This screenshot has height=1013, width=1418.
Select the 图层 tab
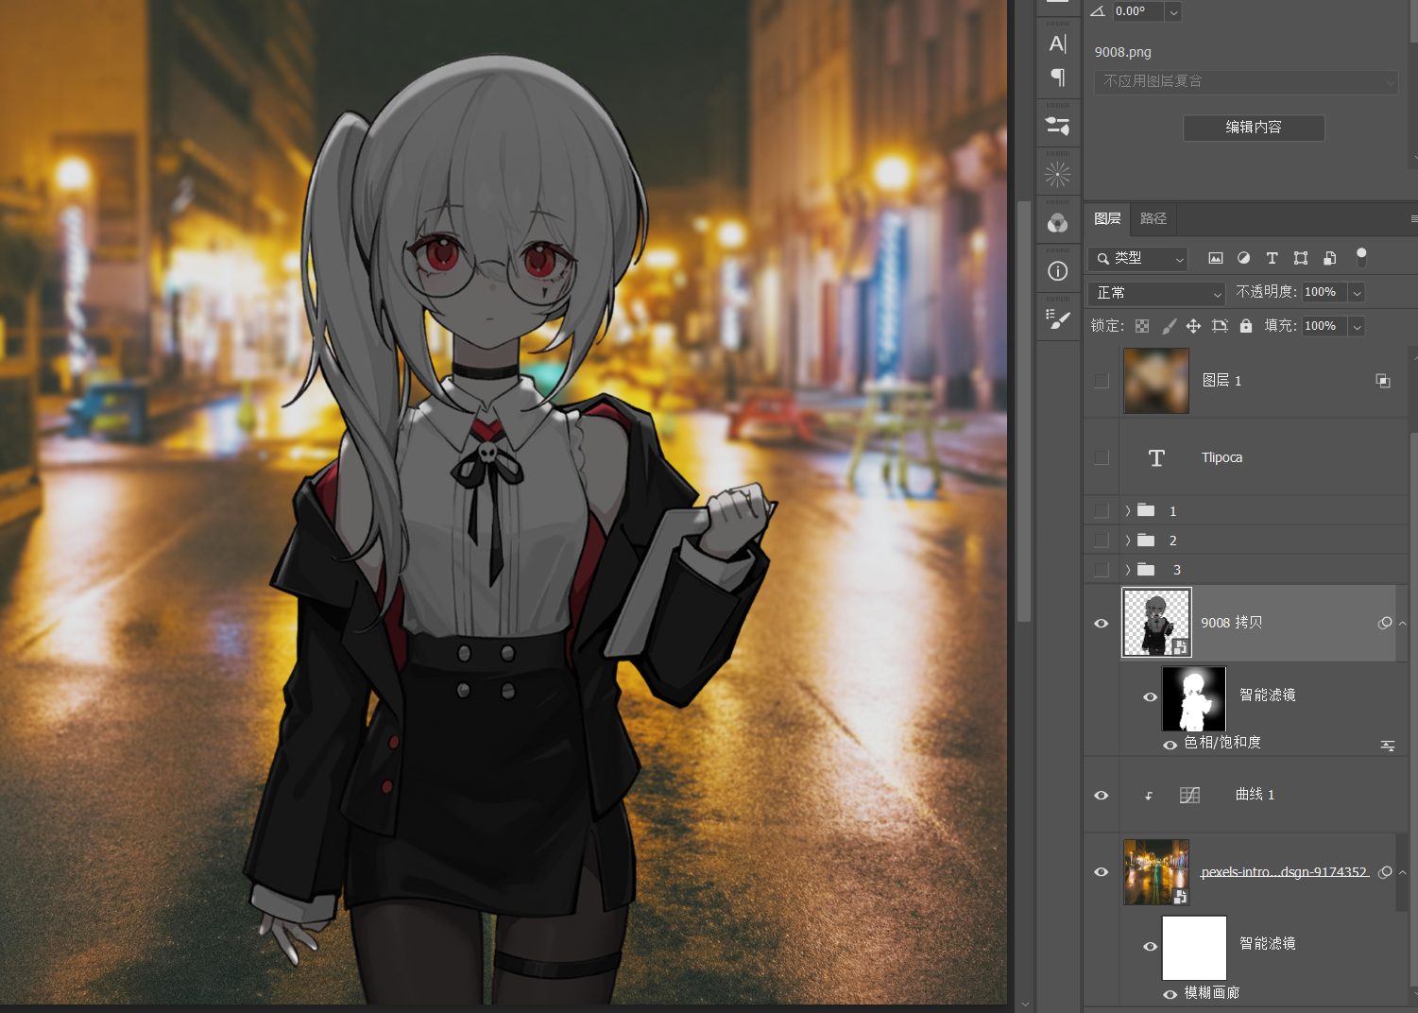pos(1107,218)
